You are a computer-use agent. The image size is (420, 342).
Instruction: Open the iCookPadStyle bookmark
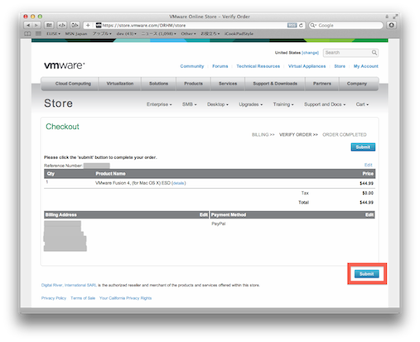239,34
